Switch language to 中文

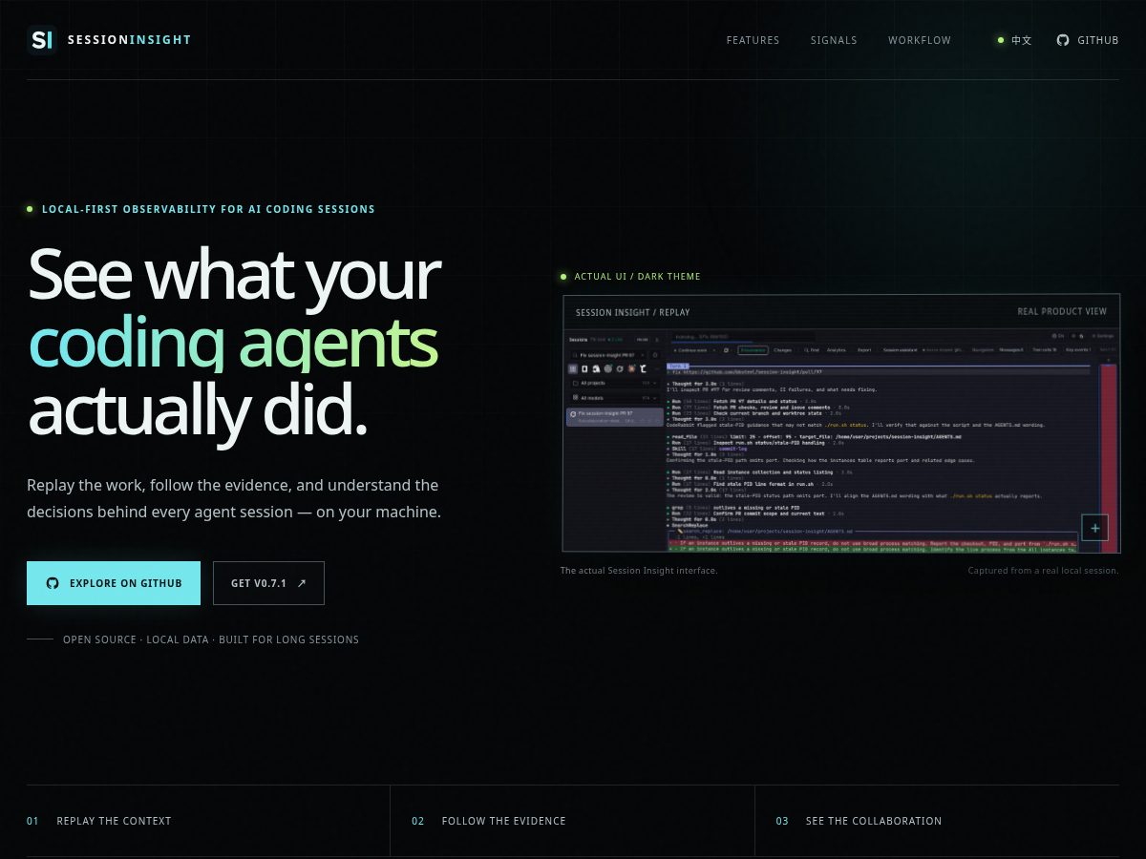click(x=1014, y=40)
